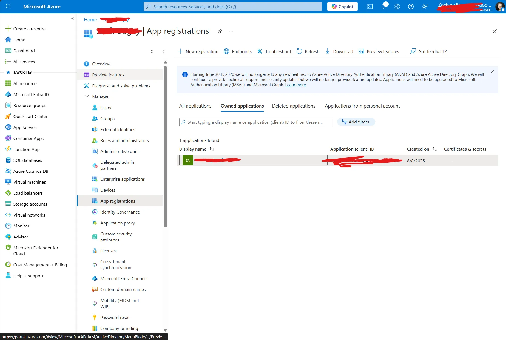Pin the App registrations page
Image resolution: width=506 pixels, height=340 pixels.
click(220, 31)
